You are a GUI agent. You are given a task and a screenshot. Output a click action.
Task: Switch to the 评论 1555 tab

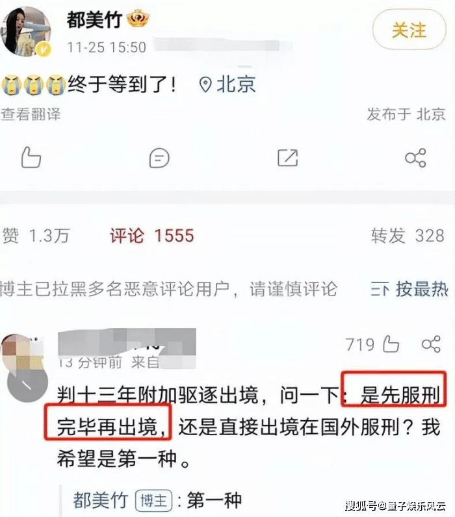click(x=152, y=235)
